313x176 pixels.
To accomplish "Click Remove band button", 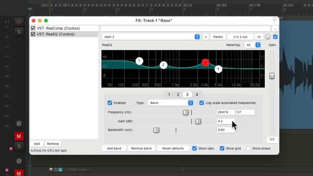I will pos(141,148).
